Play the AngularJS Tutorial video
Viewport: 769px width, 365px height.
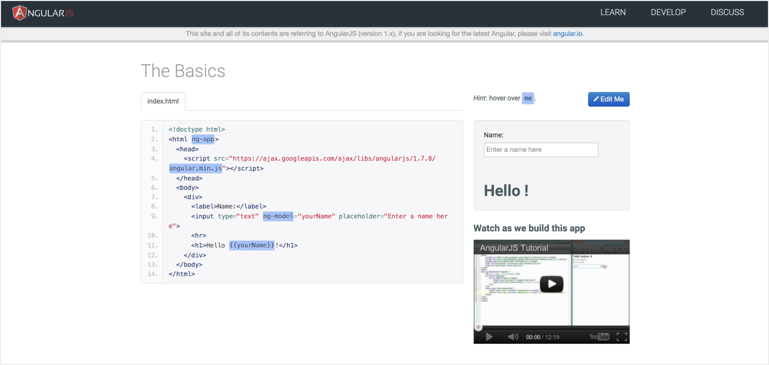[x=552, y=284]
